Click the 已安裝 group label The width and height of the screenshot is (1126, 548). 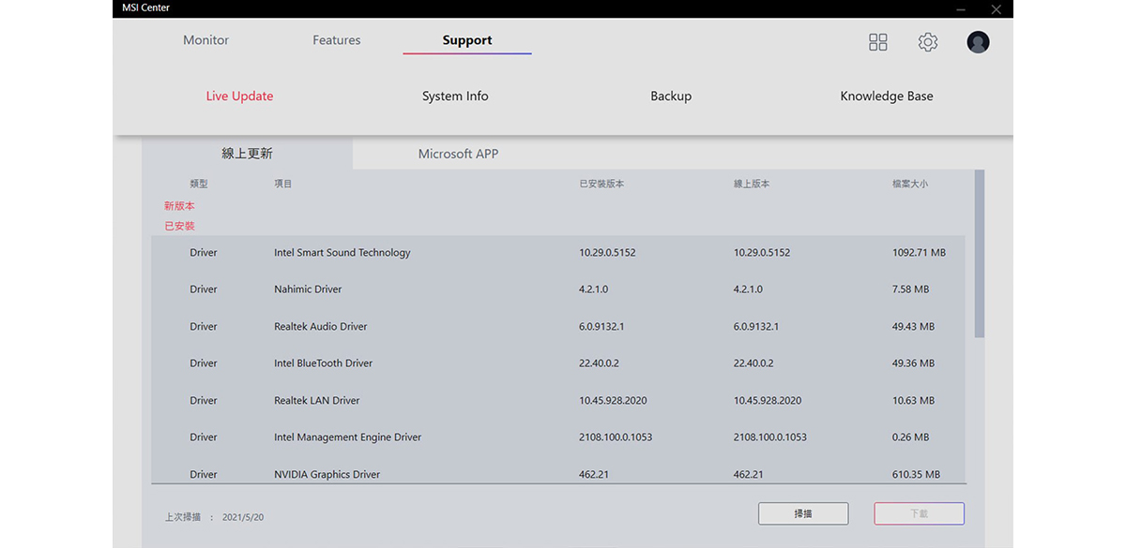click(x=179, y=226)
